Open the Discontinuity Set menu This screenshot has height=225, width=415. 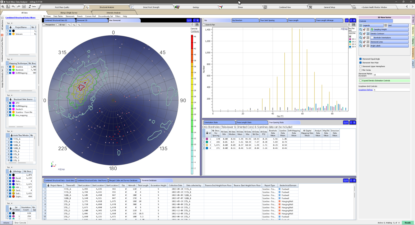[x=106, y=16]
